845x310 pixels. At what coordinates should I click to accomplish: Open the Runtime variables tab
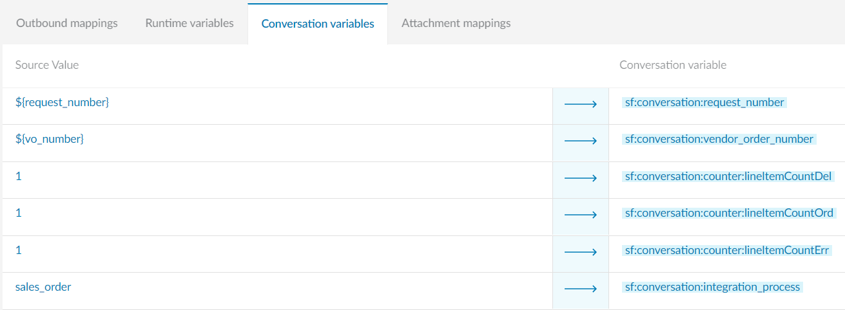(189, 23)
